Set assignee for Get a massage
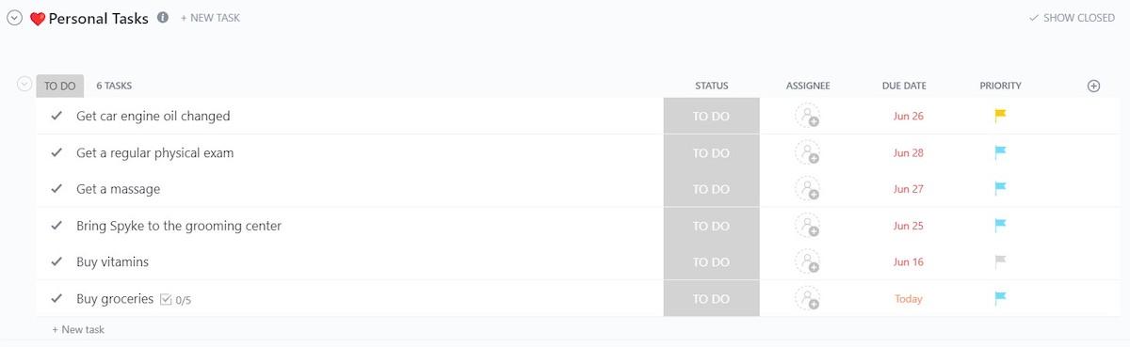Screen dimensions: 1130x347 (x=807, y=189)
